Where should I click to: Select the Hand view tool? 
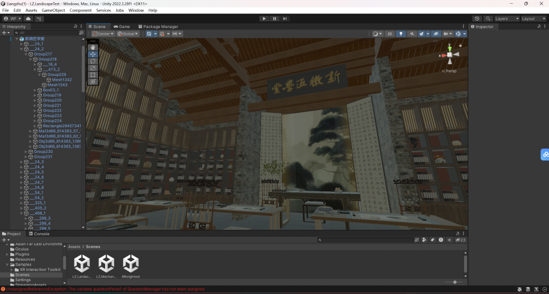[x=93, y=47]
